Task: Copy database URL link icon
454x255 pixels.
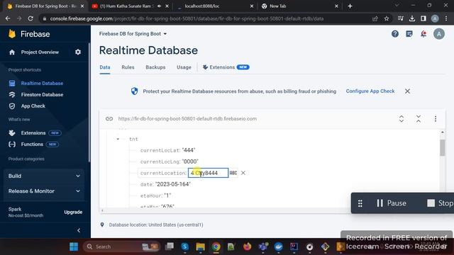Action: [109, 118]
